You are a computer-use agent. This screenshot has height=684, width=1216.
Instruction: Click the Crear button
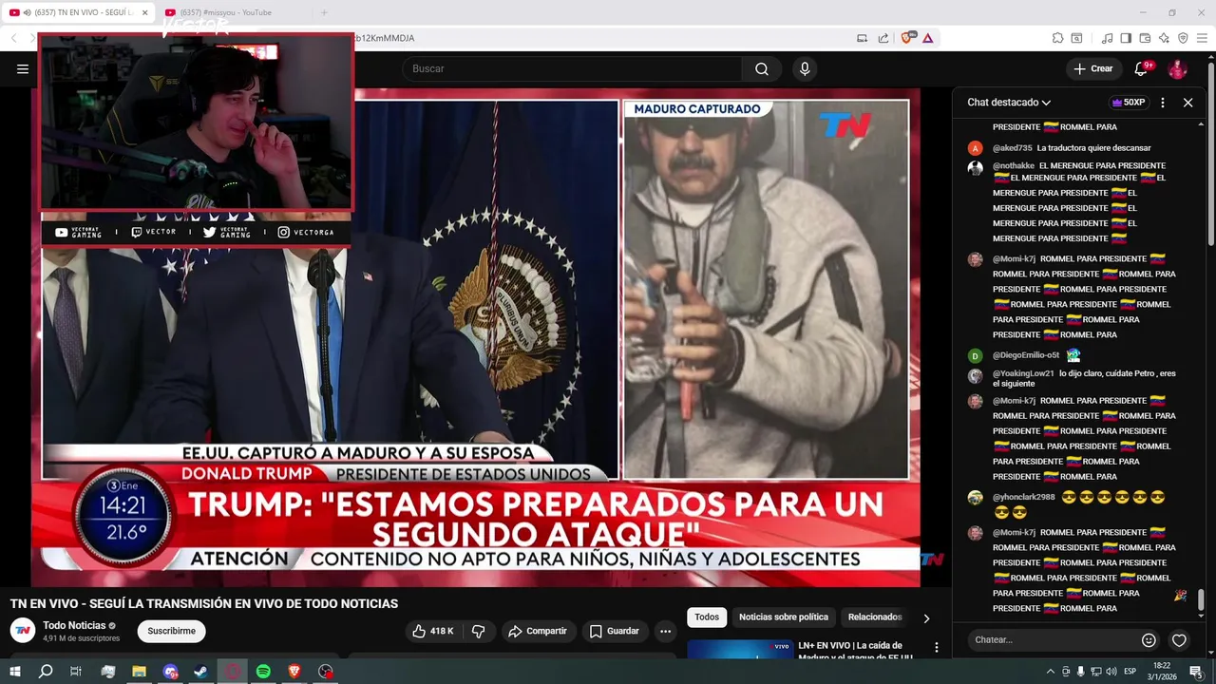1093,68
